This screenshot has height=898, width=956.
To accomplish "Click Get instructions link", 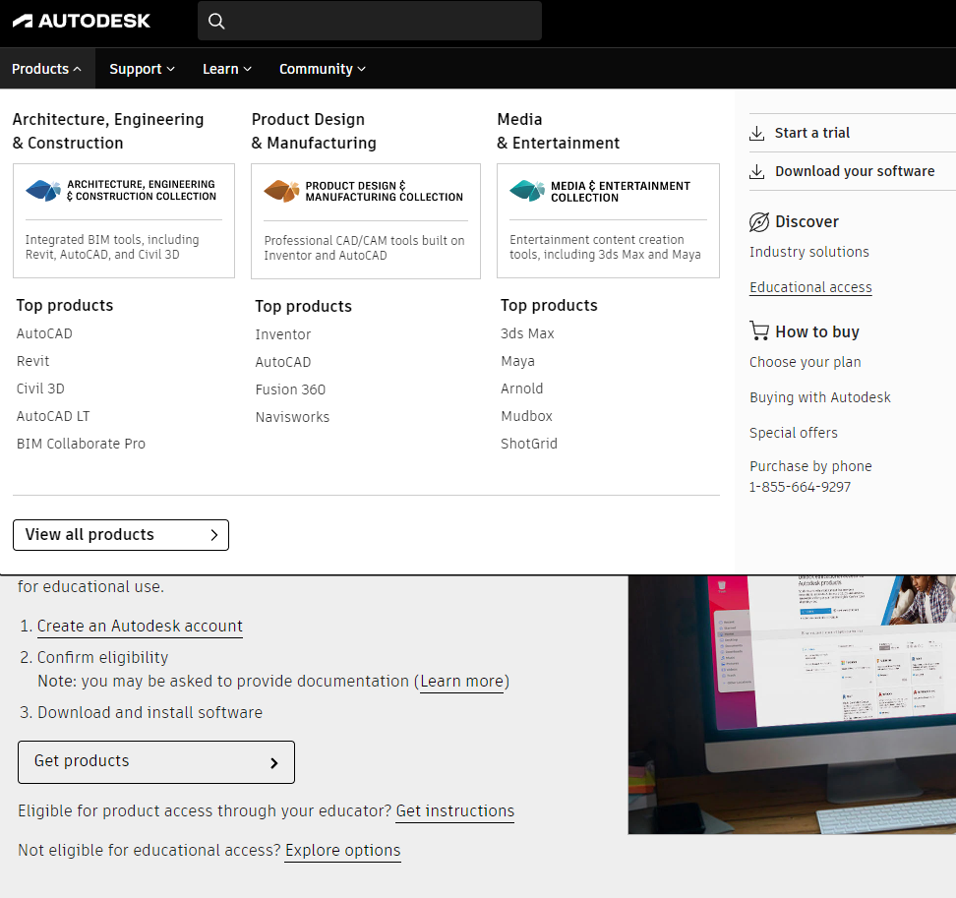I will coord(454,810).
